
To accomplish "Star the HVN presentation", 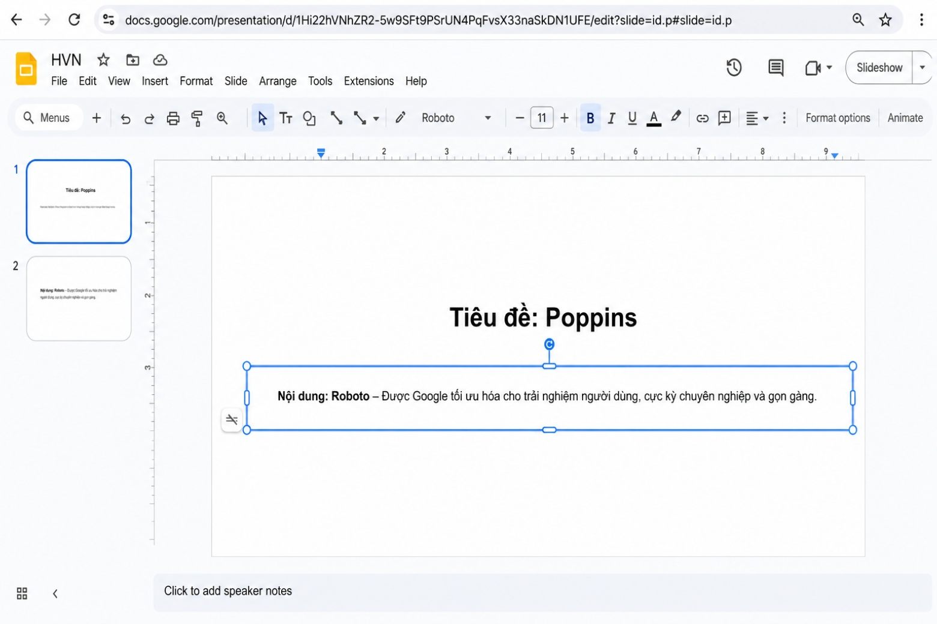I will point(103,59).
